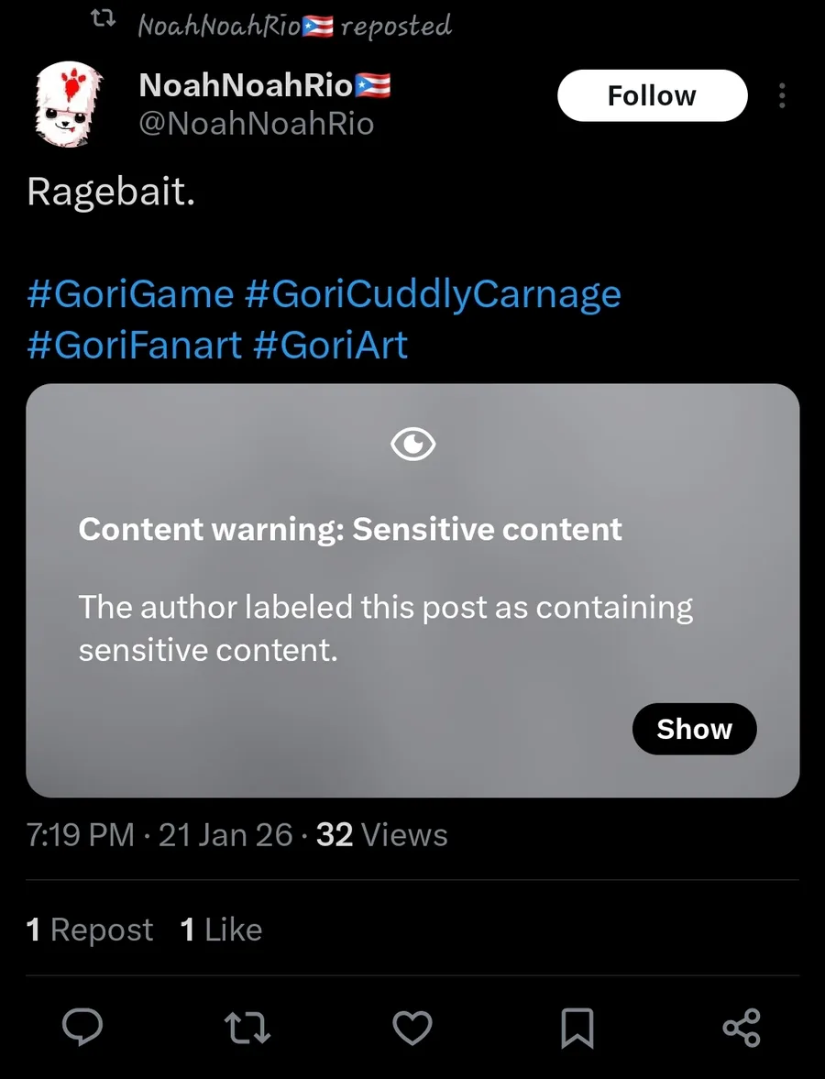This screenshot has height=1079, width=825.
Task: Bookmark this post
Action: (577, 1027)
